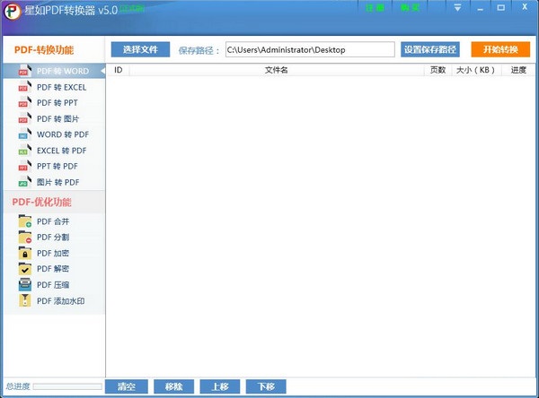Click the PDF 转 图片 file icon

pyautogui.click(x=25, y=118)
